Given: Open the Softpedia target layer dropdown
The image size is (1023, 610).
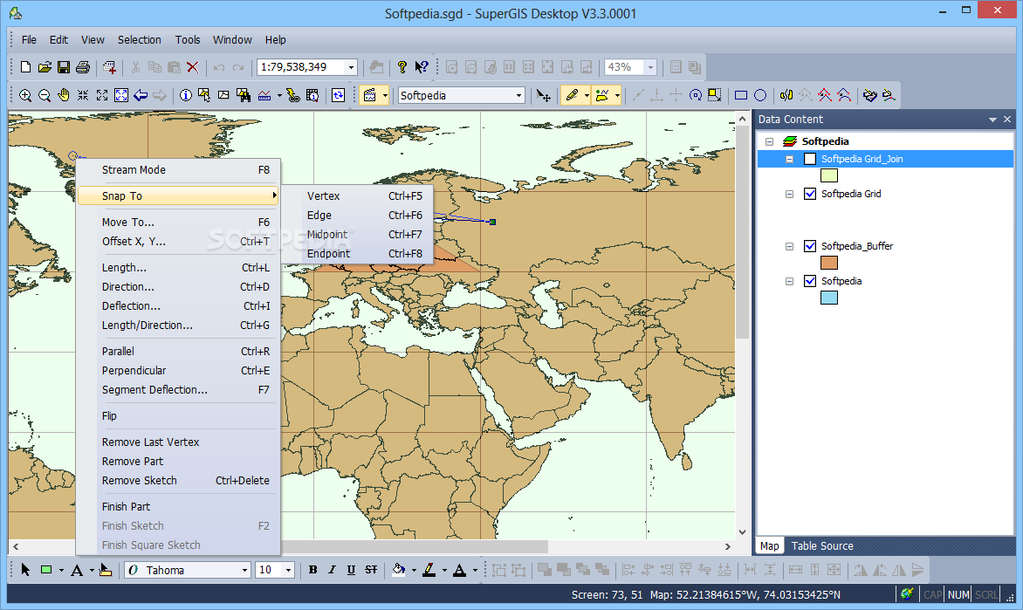Looking at the screenshot, I should click(x=518, y=95).
